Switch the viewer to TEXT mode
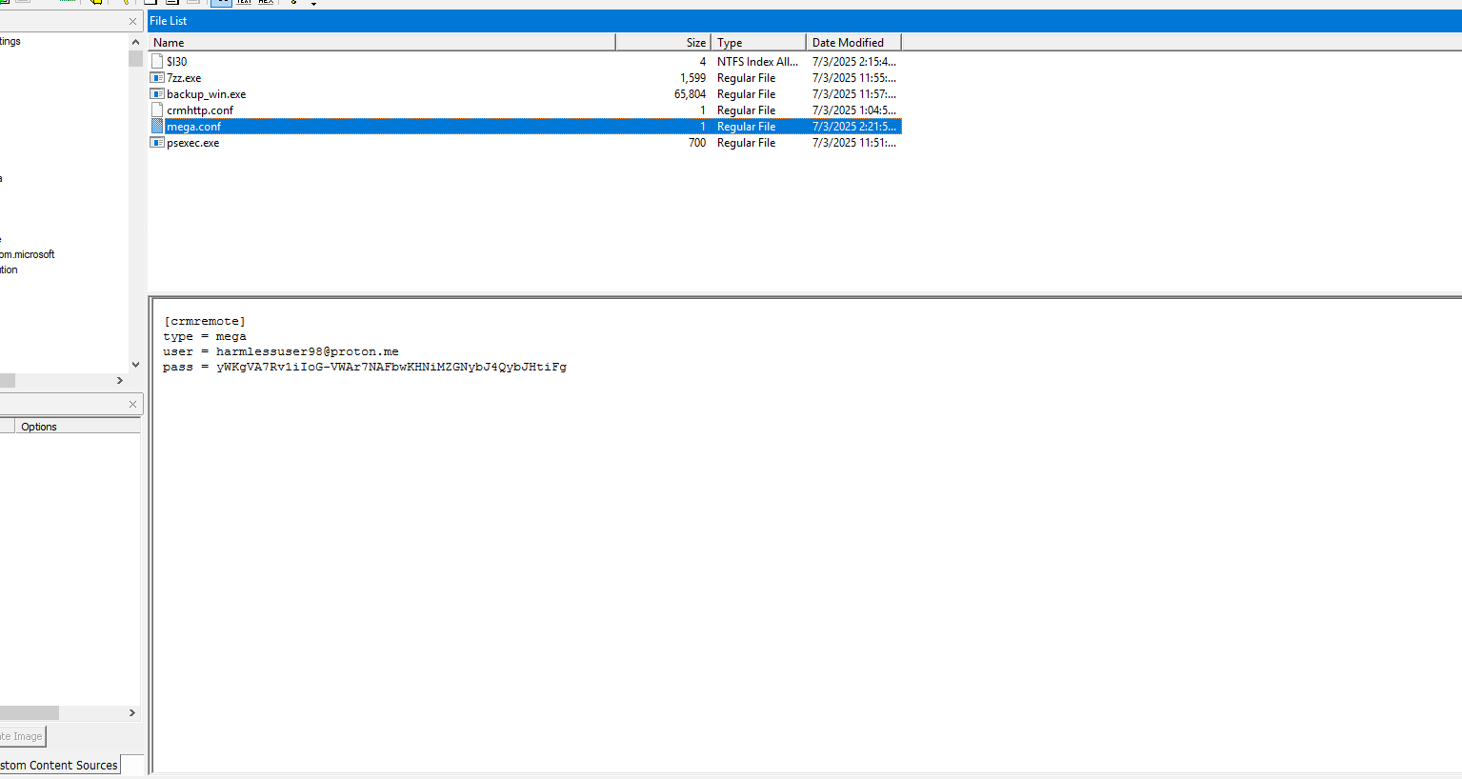Image resolution: width=1462 pixels, height=779 pixels. pos(243,3)
